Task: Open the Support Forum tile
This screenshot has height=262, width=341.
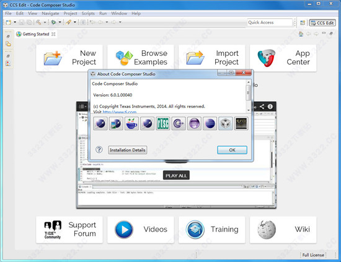Action: [x=69, y=230]
